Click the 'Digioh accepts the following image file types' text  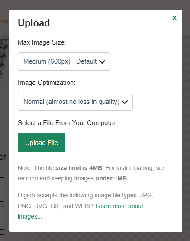click(78, 195)
